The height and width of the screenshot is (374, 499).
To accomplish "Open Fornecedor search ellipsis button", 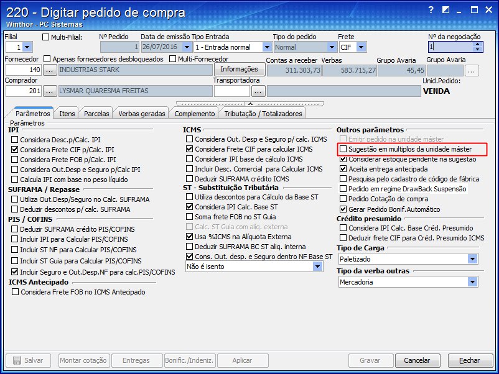I will pos(49,70).
